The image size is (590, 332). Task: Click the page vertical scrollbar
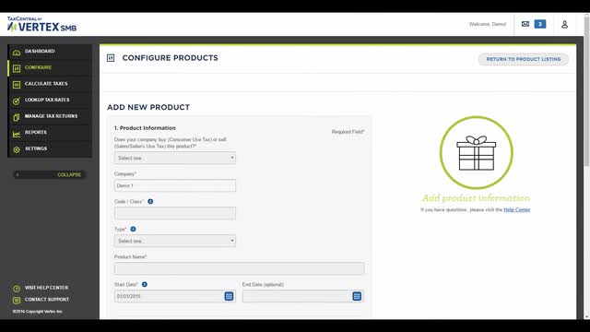coord(586,166)
